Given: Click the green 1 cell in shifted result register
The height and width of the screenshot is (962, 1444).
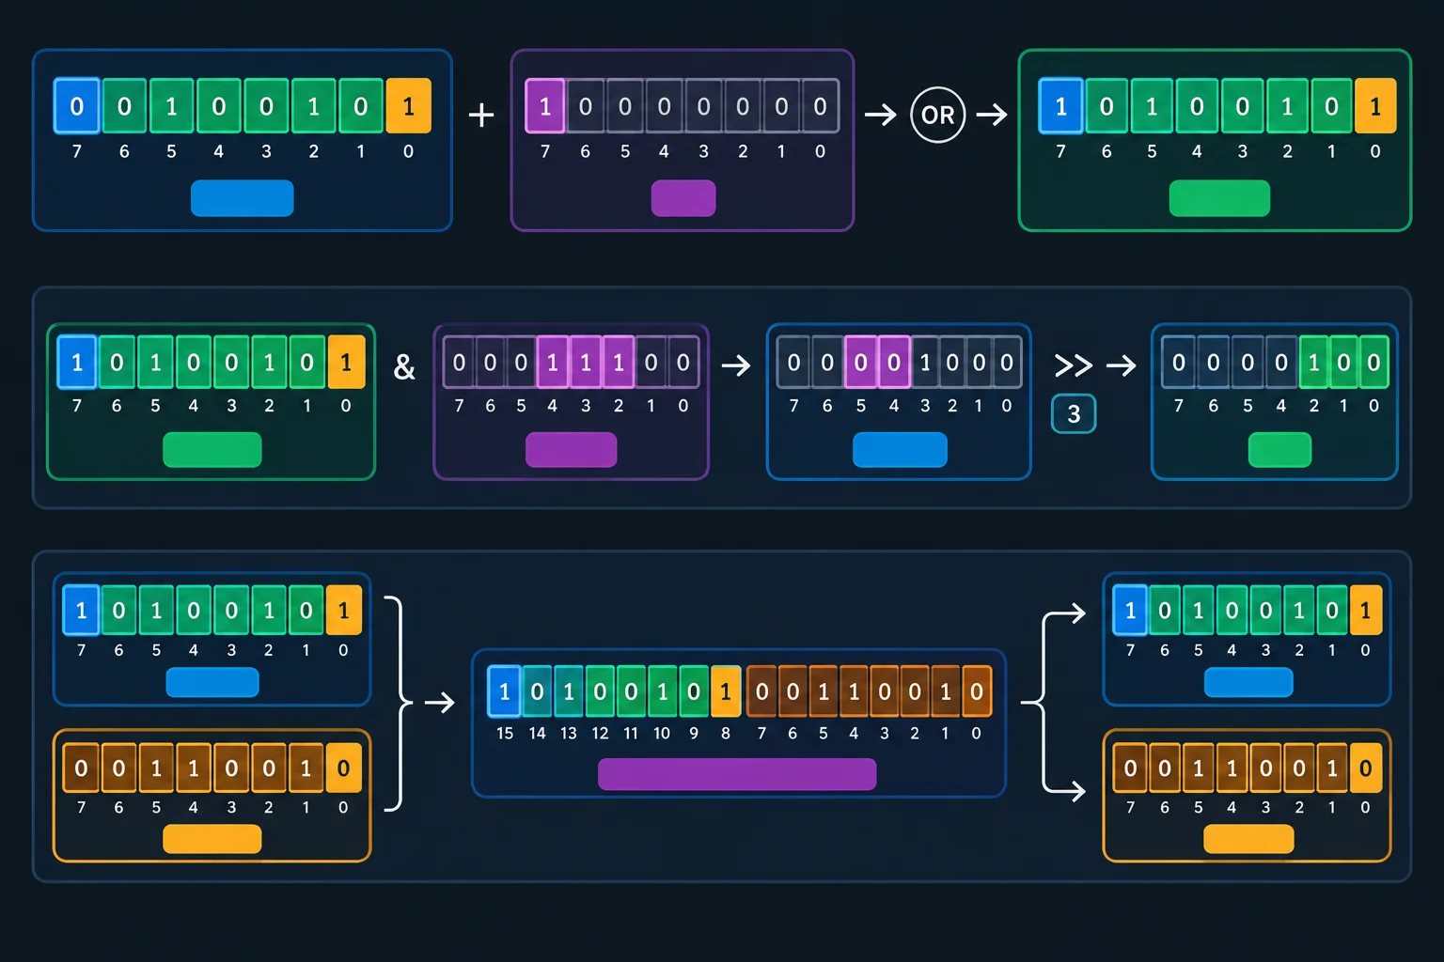Looking at the screenshot, I should click(1313, 362).
